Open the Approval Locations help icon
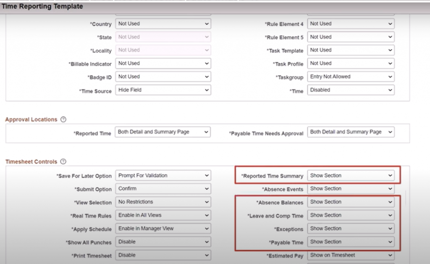The image size is (430, 264). 63,119
